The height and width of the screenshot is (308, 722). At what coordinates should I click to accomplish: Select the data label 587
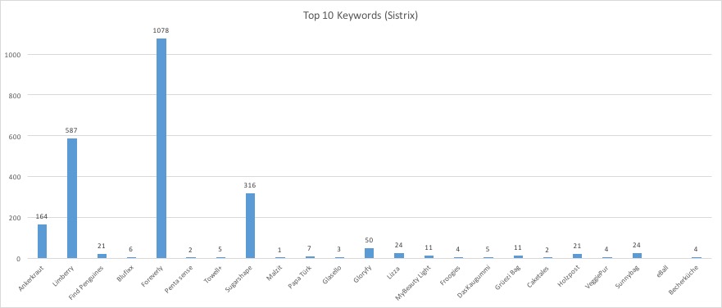pos(72,131)
